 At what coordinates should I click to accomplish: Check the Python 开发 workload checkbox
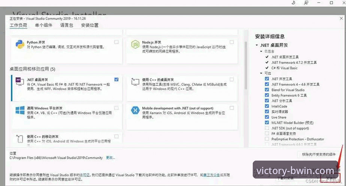tap(116, 42)
